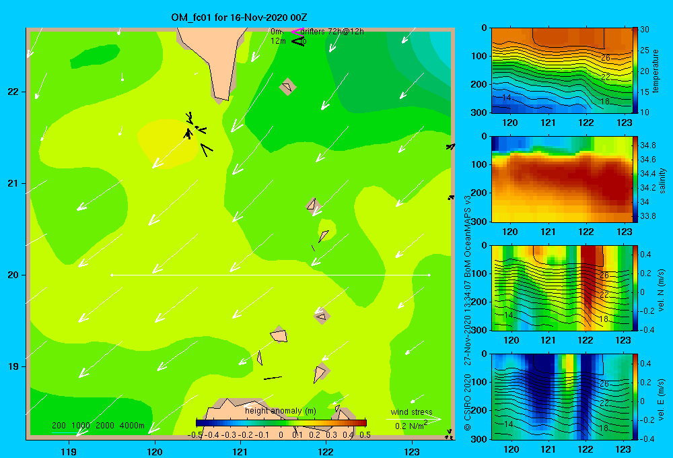Click the 'vel. E (m/s)' label
This screenshot has height=458, width=673.
tap(661, 399)
